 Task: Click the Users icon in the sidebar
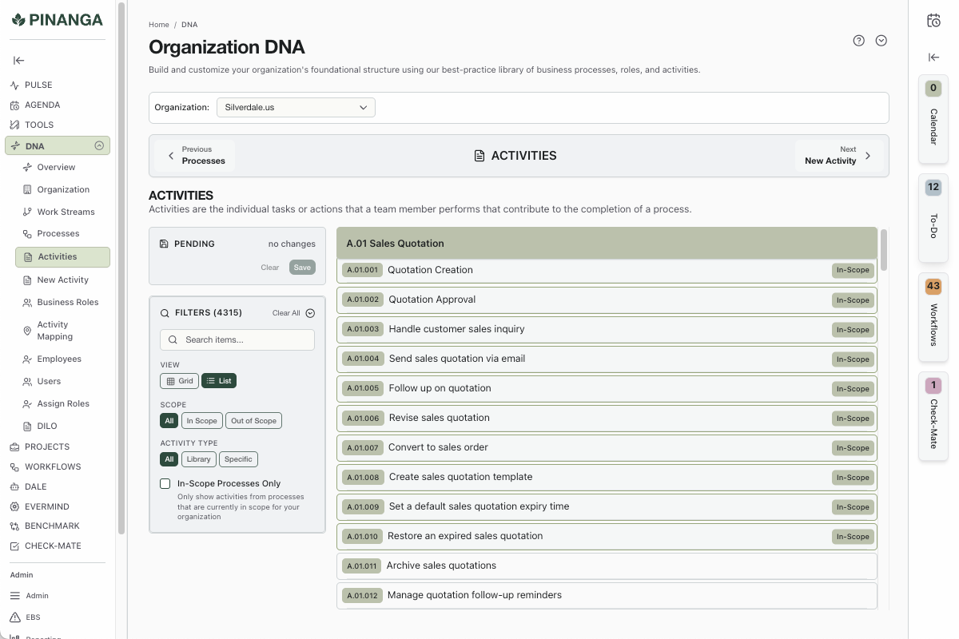tap(27, 382)
